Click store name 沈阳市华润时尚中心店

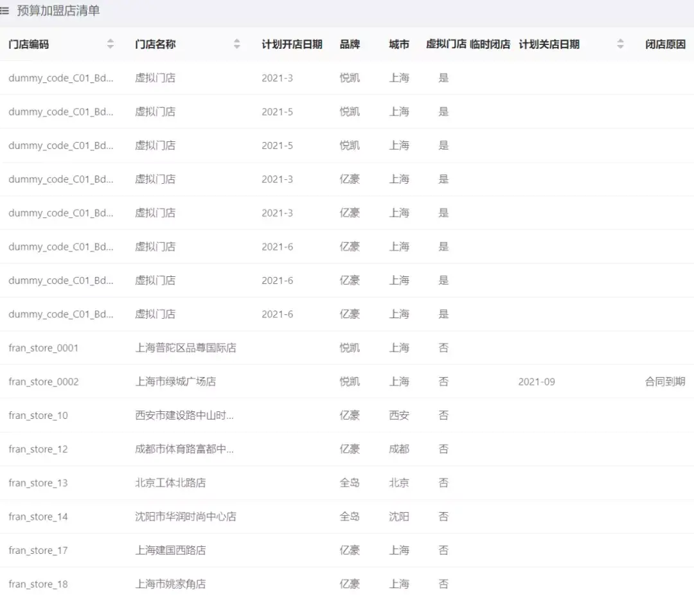click(186, 517)
